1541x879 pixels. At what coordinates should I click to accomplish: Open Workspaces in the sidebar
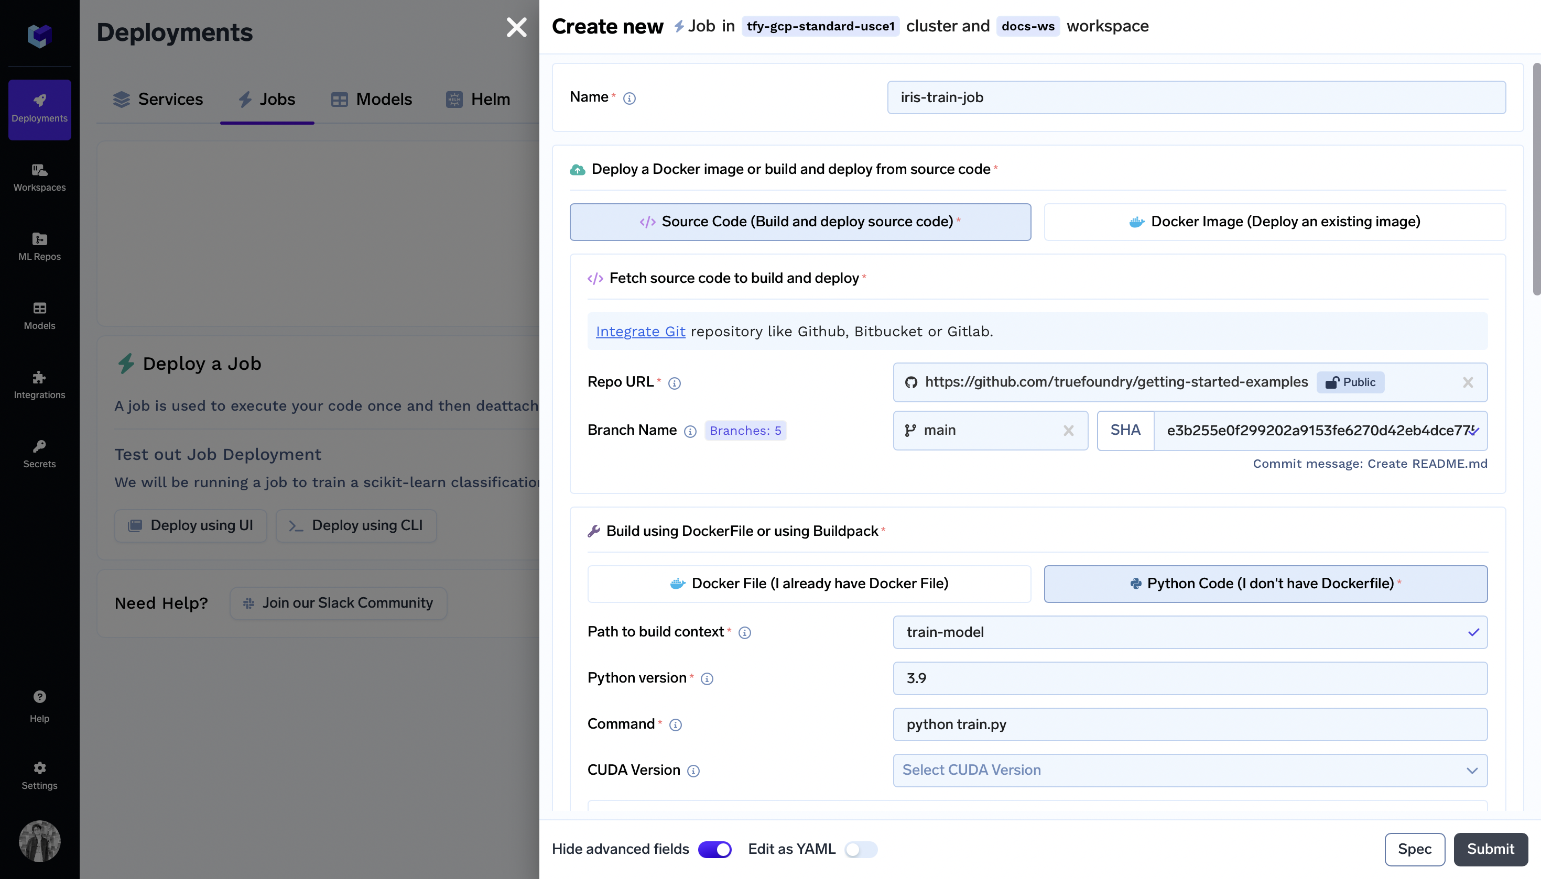[x=39, y=178]
